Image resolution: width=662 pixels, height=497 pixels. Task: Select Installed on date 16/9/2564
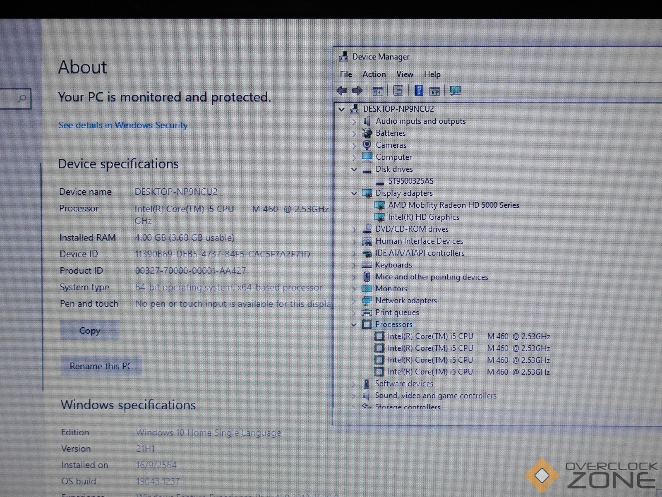[x=156, y=465]
